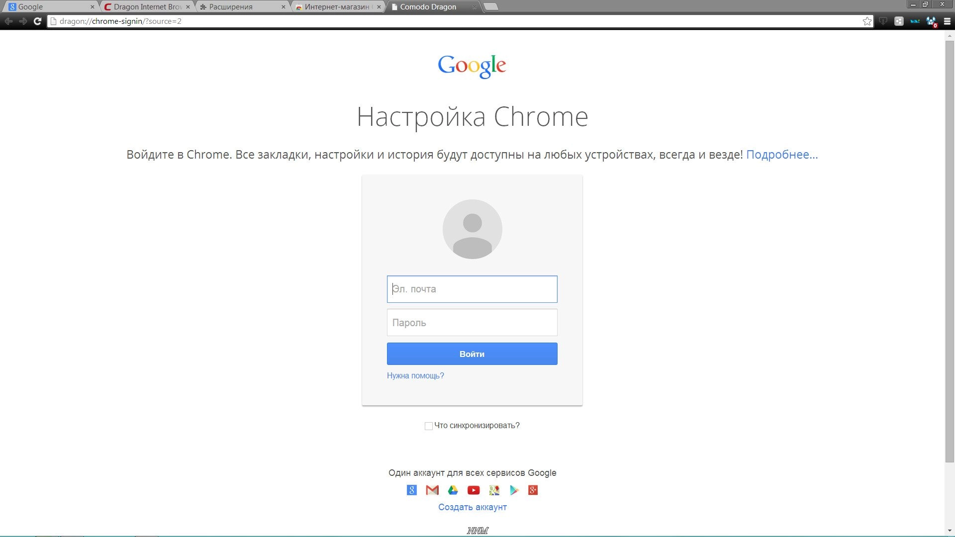Click the Google+ service icon

pyautogui.click(x=533, y=490)
